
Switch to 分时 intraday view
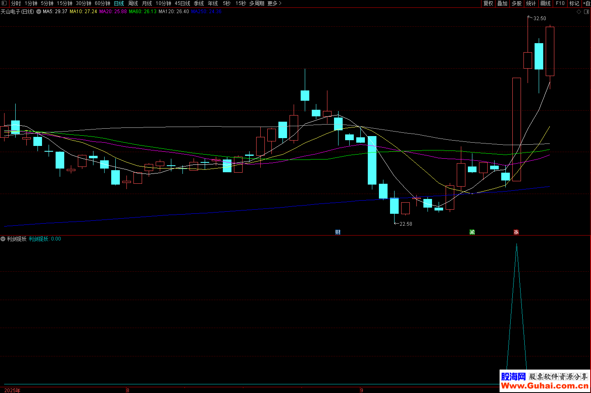coord(16,3)
